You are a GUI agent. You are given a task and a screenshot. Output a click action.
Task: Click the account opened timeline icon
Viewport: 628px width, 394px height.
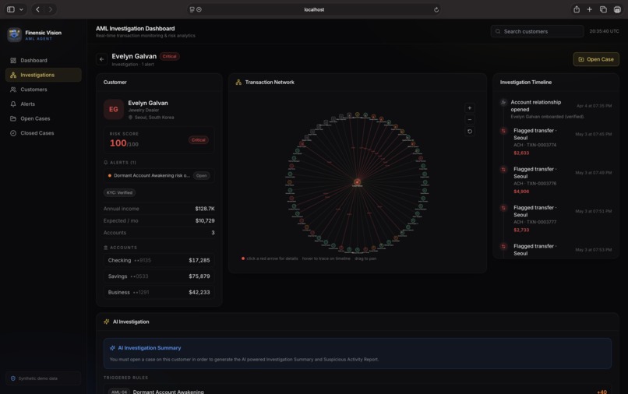503,103
